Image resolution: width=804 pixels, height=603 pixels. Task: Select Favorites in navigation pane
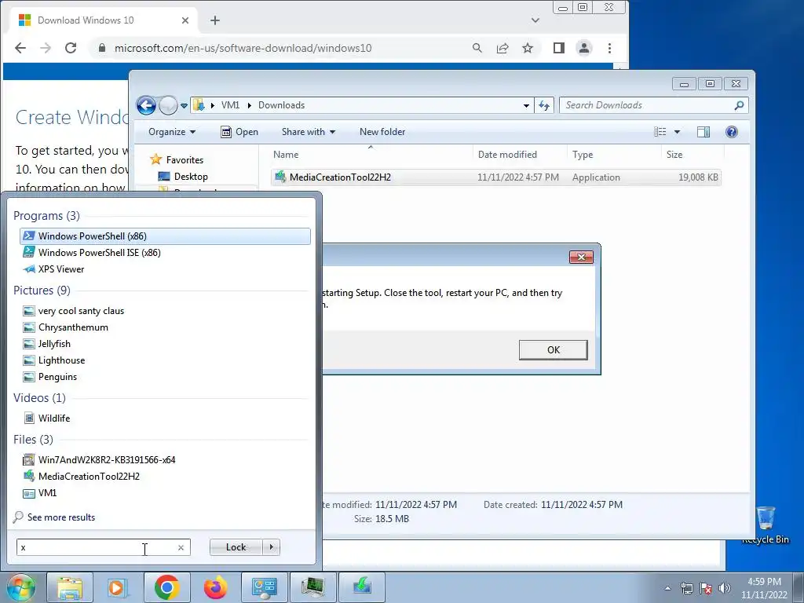coord(177,160)
